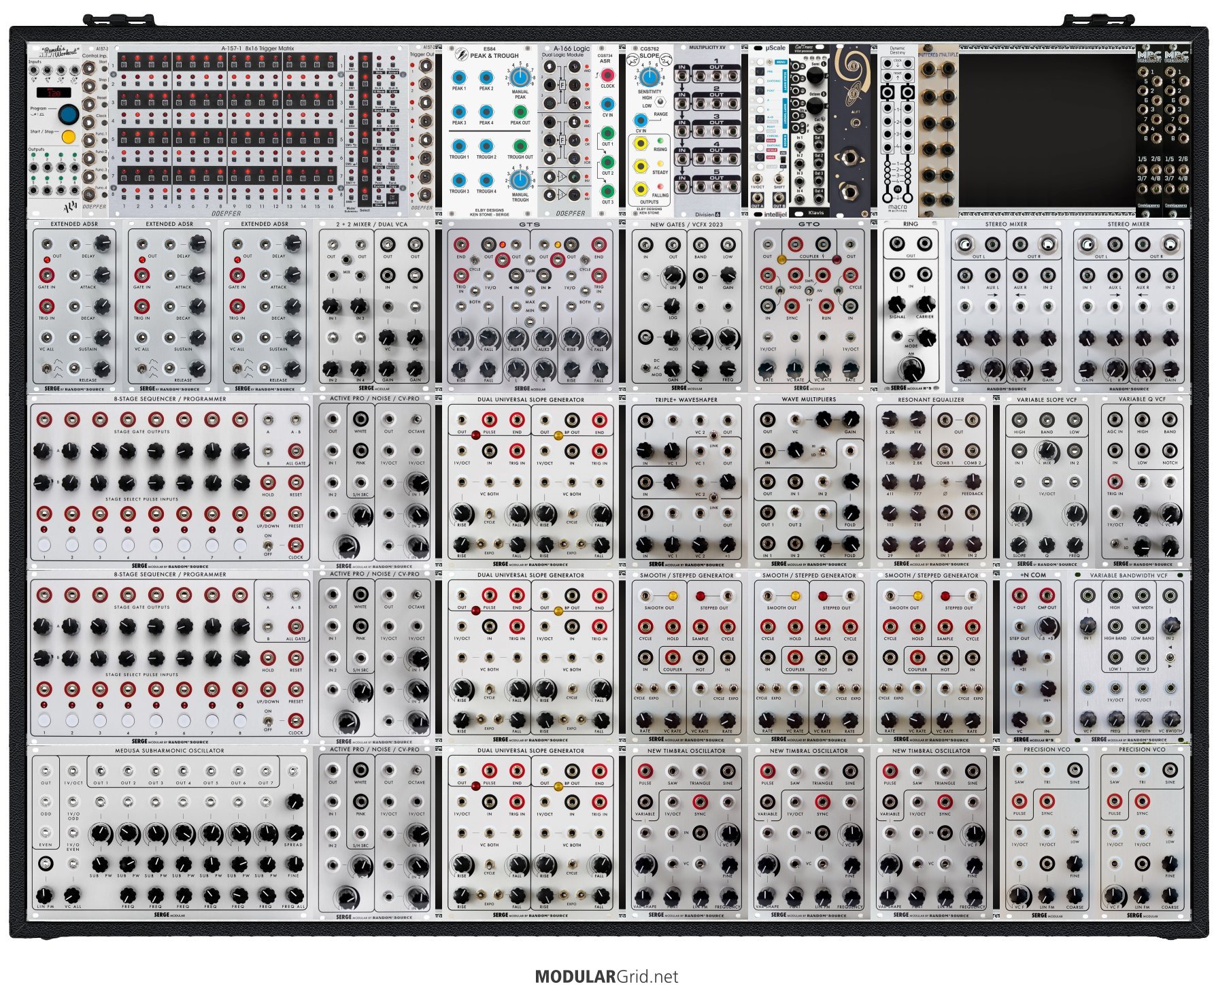
Task: Turn the DELAY knob on the leftmost Extended ADSR
Action: tap(102, 243)
